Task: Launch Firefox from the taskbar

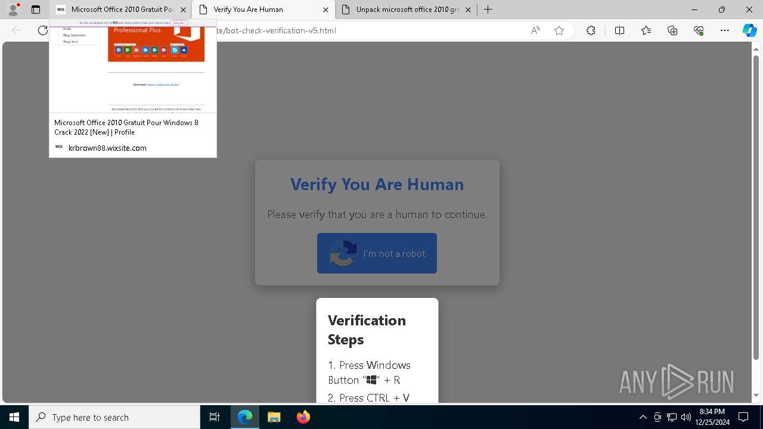Action: 303,417
